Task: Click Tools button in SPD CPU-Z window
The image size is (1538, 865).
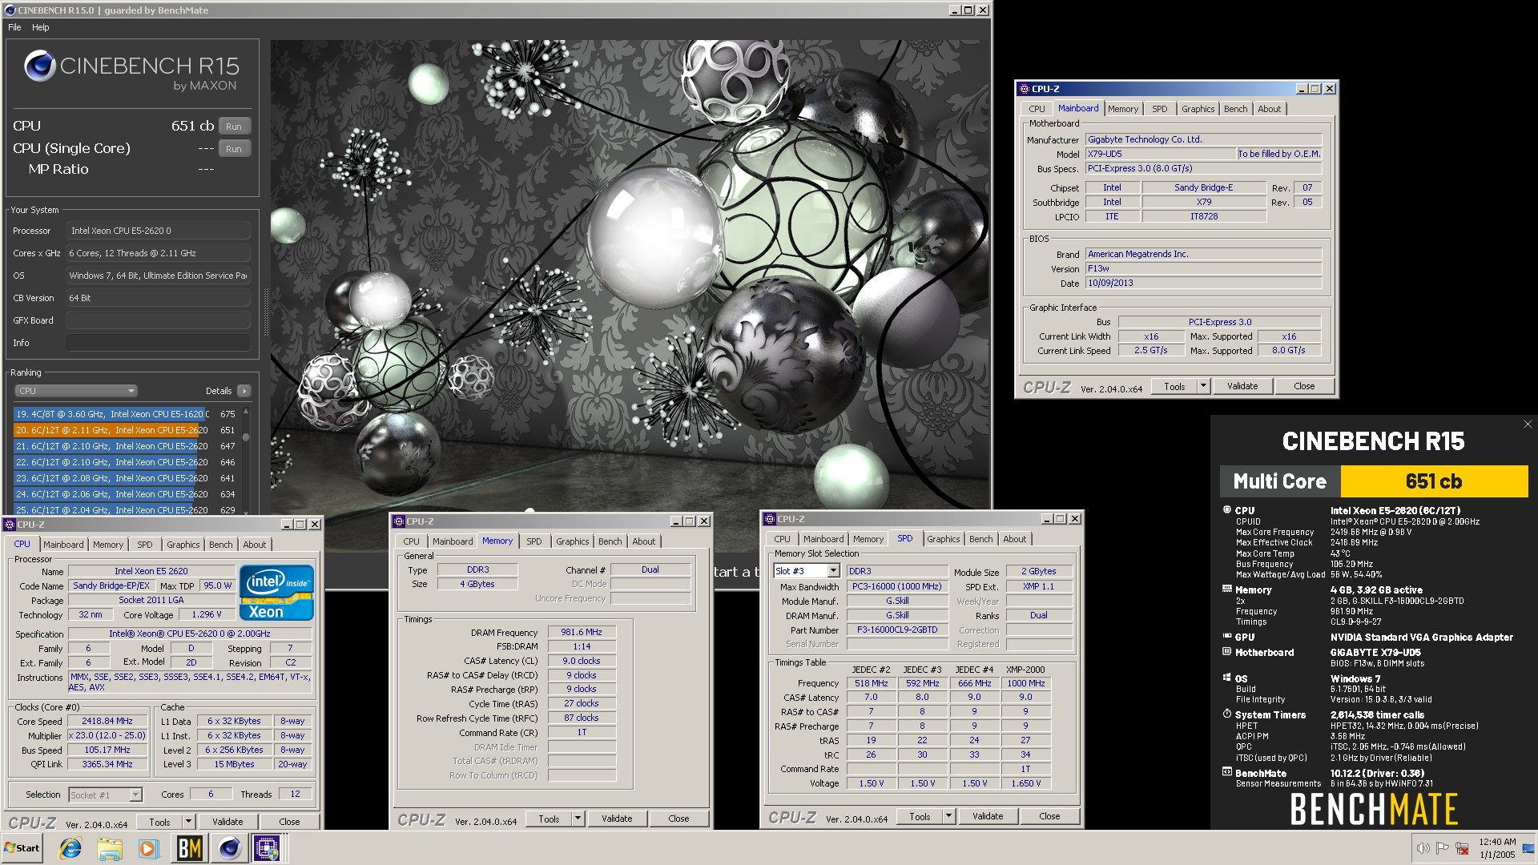Action: [x=920, y=816]
